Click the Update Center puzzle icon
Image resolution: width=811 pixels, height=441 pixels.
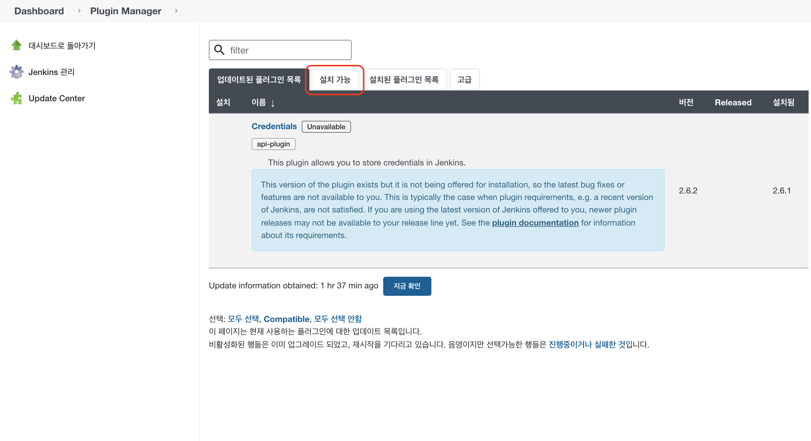click(16, 98)
